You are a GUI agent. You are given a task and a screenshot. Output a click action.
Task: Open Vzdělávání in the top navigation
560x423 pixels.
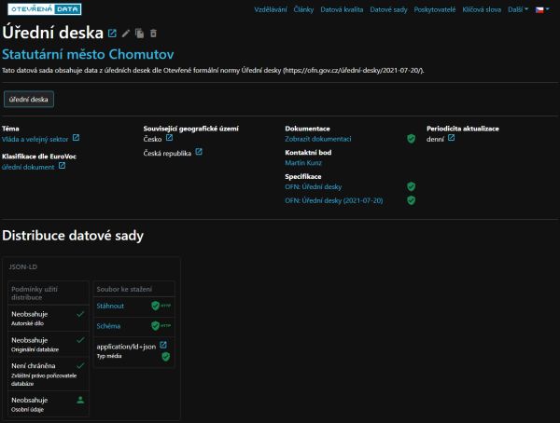point(271,9)
